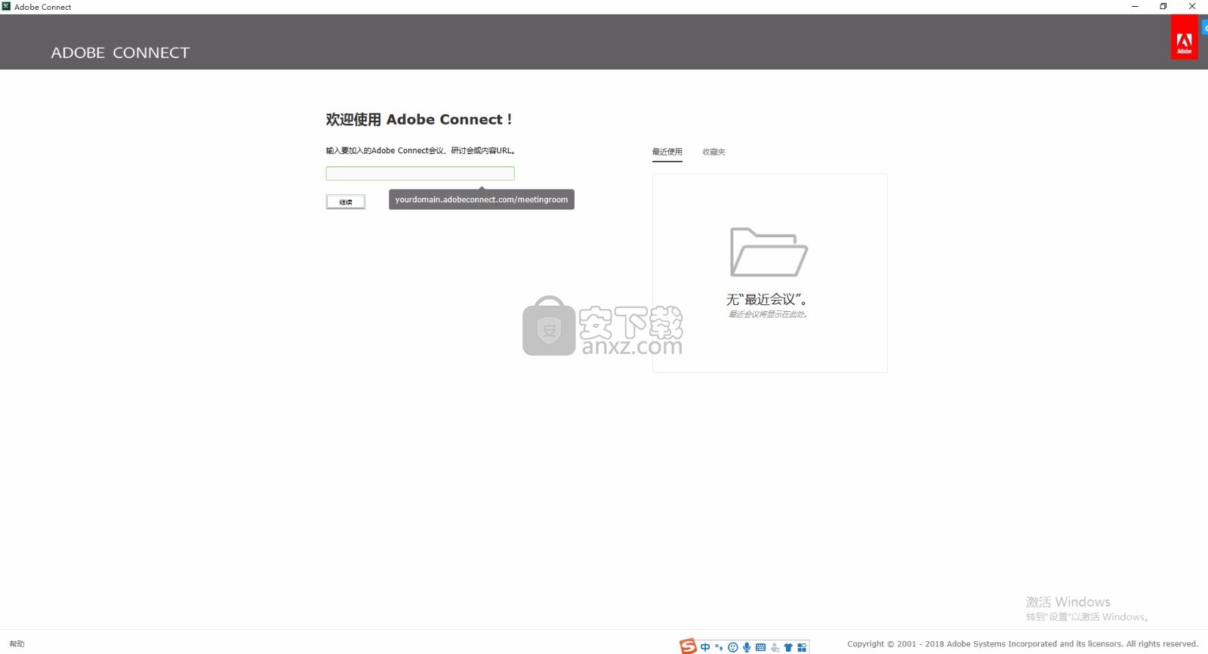
Task: Open the IME user account icon
Action: coord(775,647)
